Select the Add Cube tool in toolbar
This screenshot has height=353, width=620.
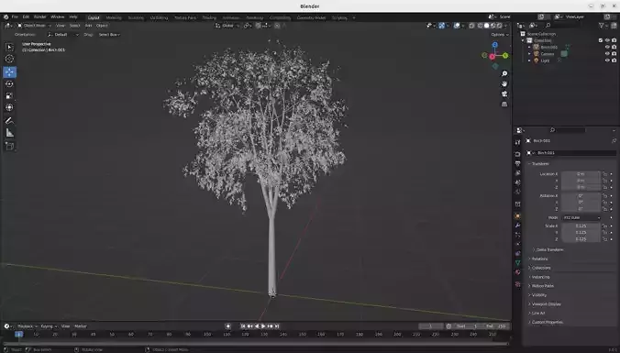9,147
